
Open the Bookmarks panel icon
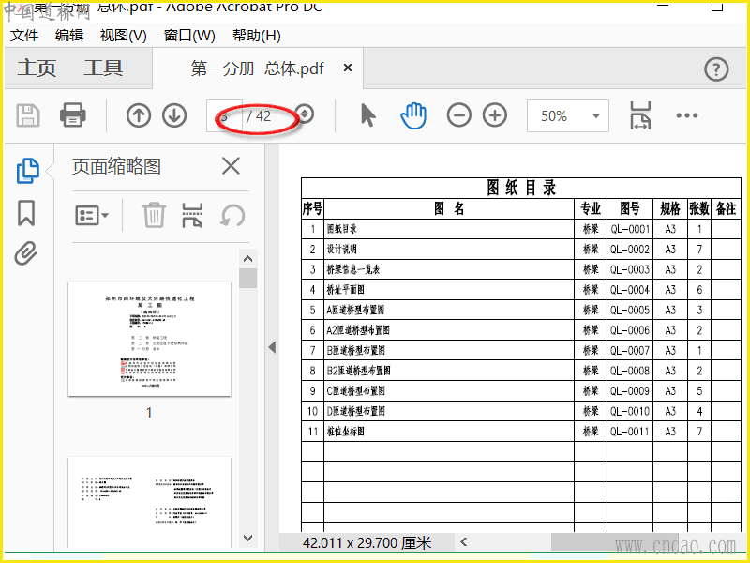coord(26,213)
